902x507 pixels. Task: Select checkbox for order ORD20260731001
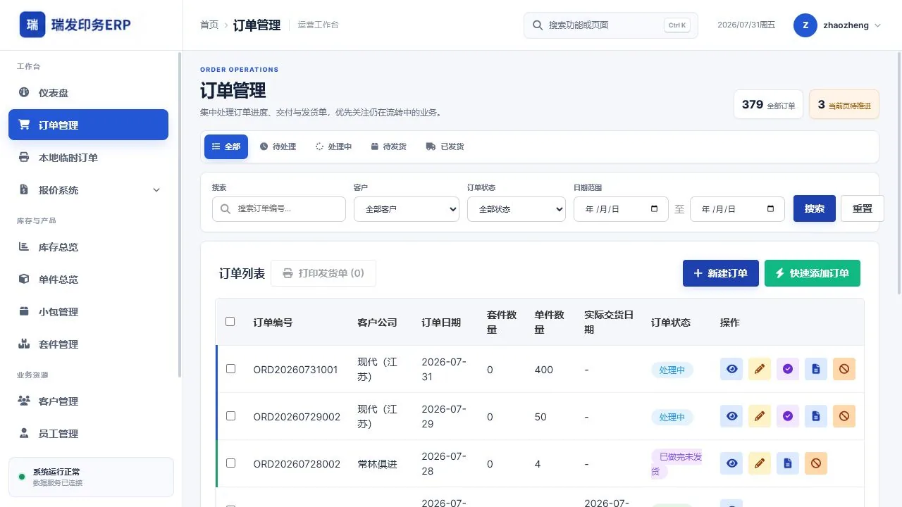[230, 369]
